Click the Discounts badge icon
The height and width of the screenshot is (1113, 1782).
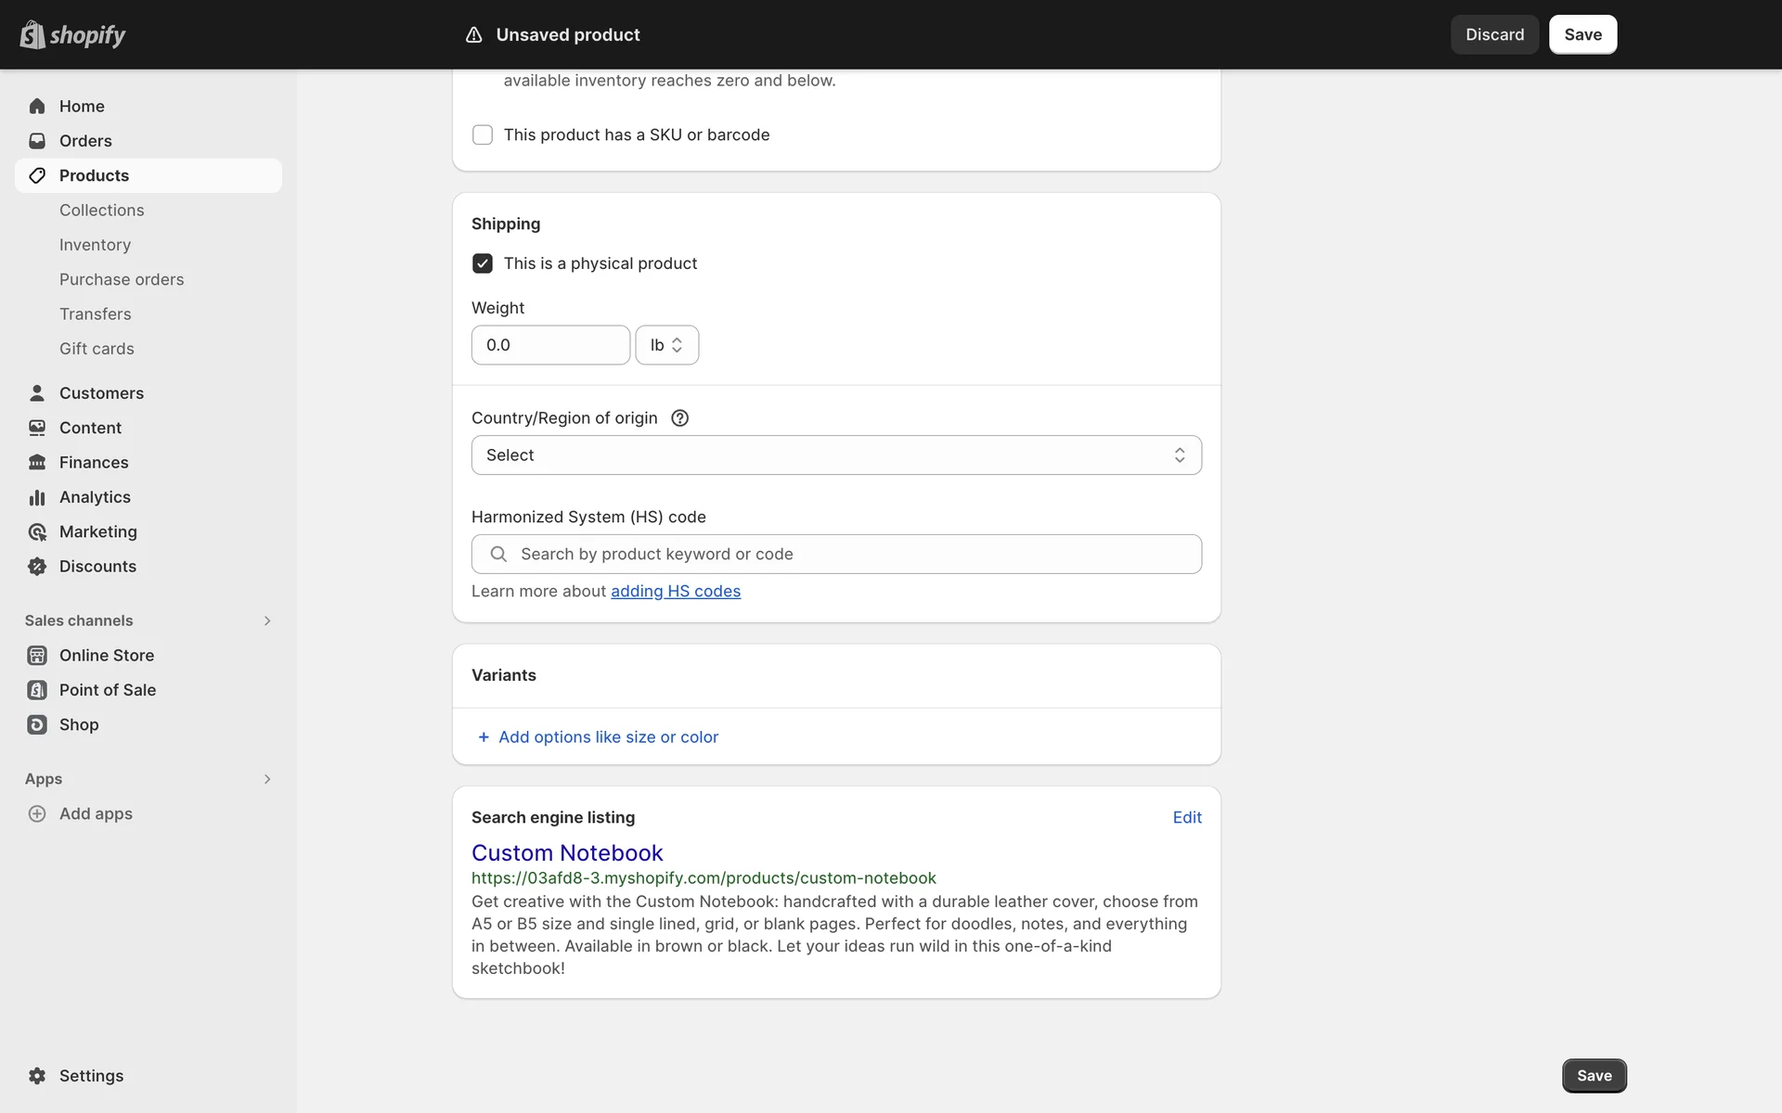point(37,567)
